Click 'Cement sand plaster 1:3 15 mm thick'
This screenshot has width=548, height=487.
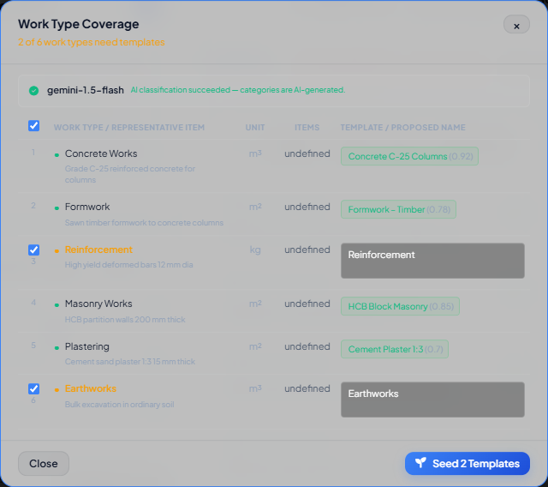click(x=130, y=362)
